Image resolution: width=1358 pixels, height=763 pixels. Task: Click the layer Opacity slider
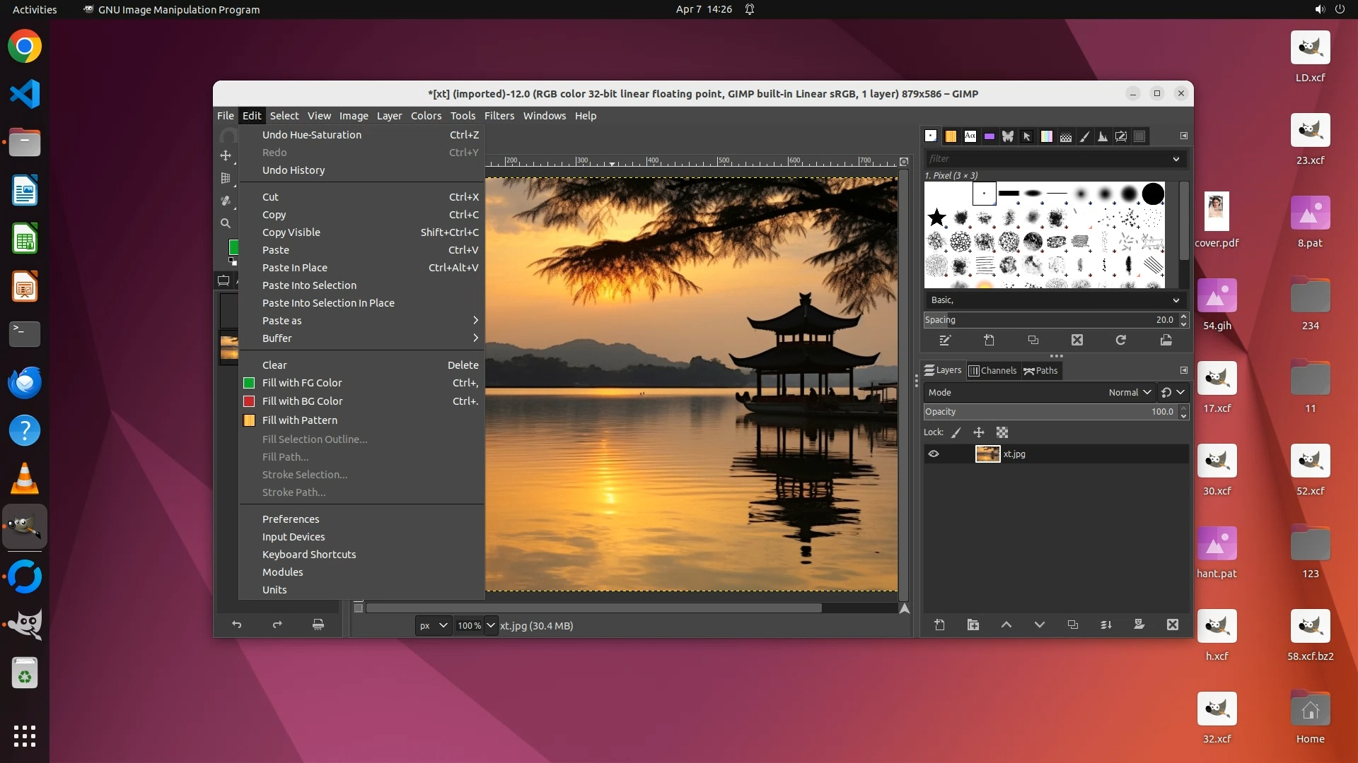(1047, 412)
